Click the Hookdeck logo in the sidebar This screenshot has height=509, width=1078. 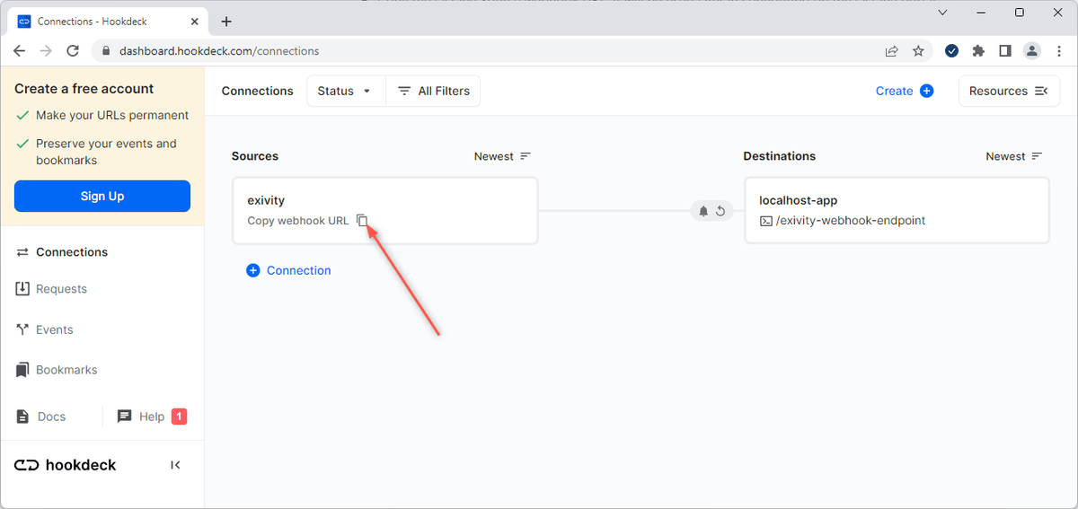point(66,465)
